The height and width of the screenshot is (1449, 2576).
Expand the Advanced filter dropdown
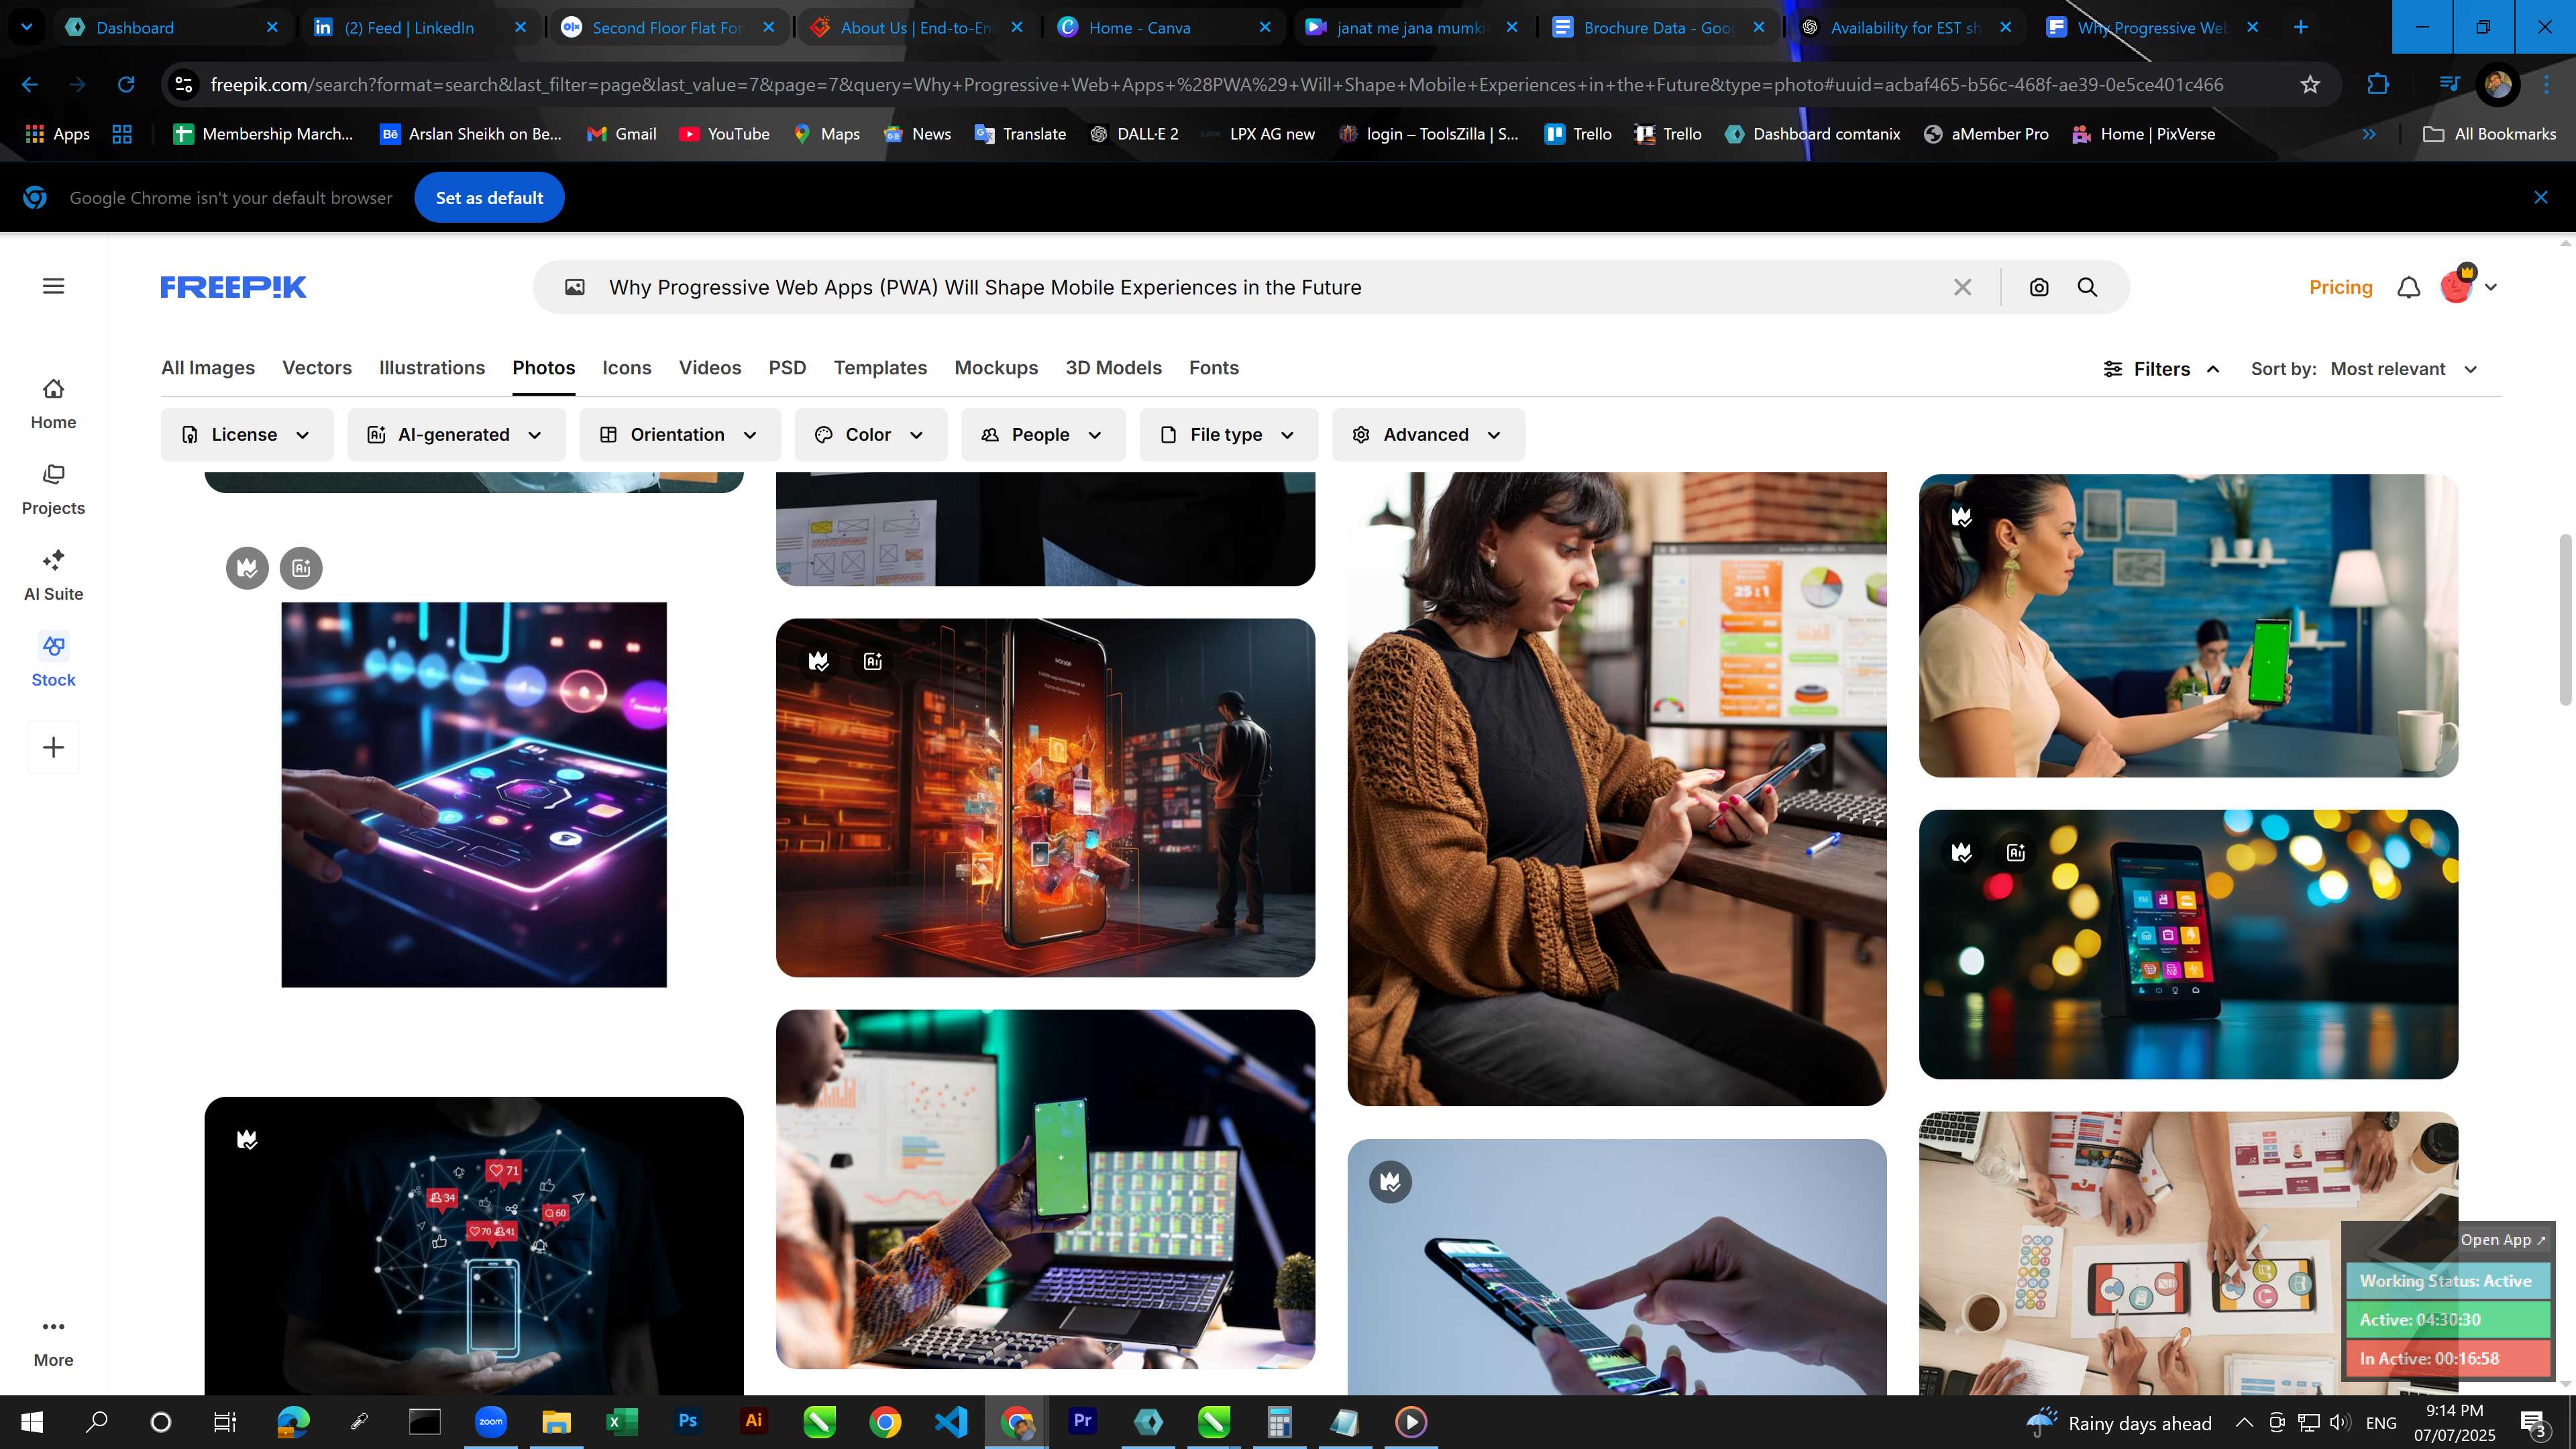point(1428,434)
